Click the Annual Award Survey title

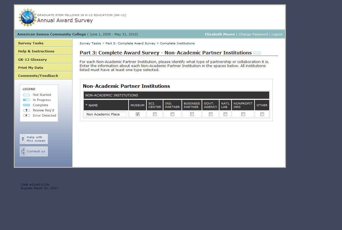click(65, 20)
